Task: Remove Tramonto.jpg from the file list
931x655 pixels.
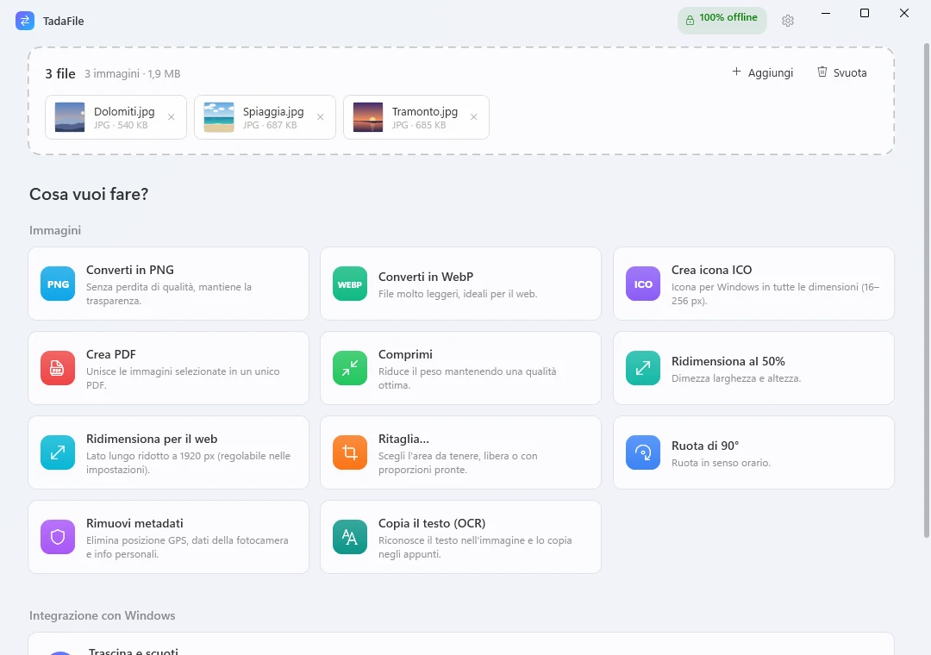Action: [x=474, y=117]
